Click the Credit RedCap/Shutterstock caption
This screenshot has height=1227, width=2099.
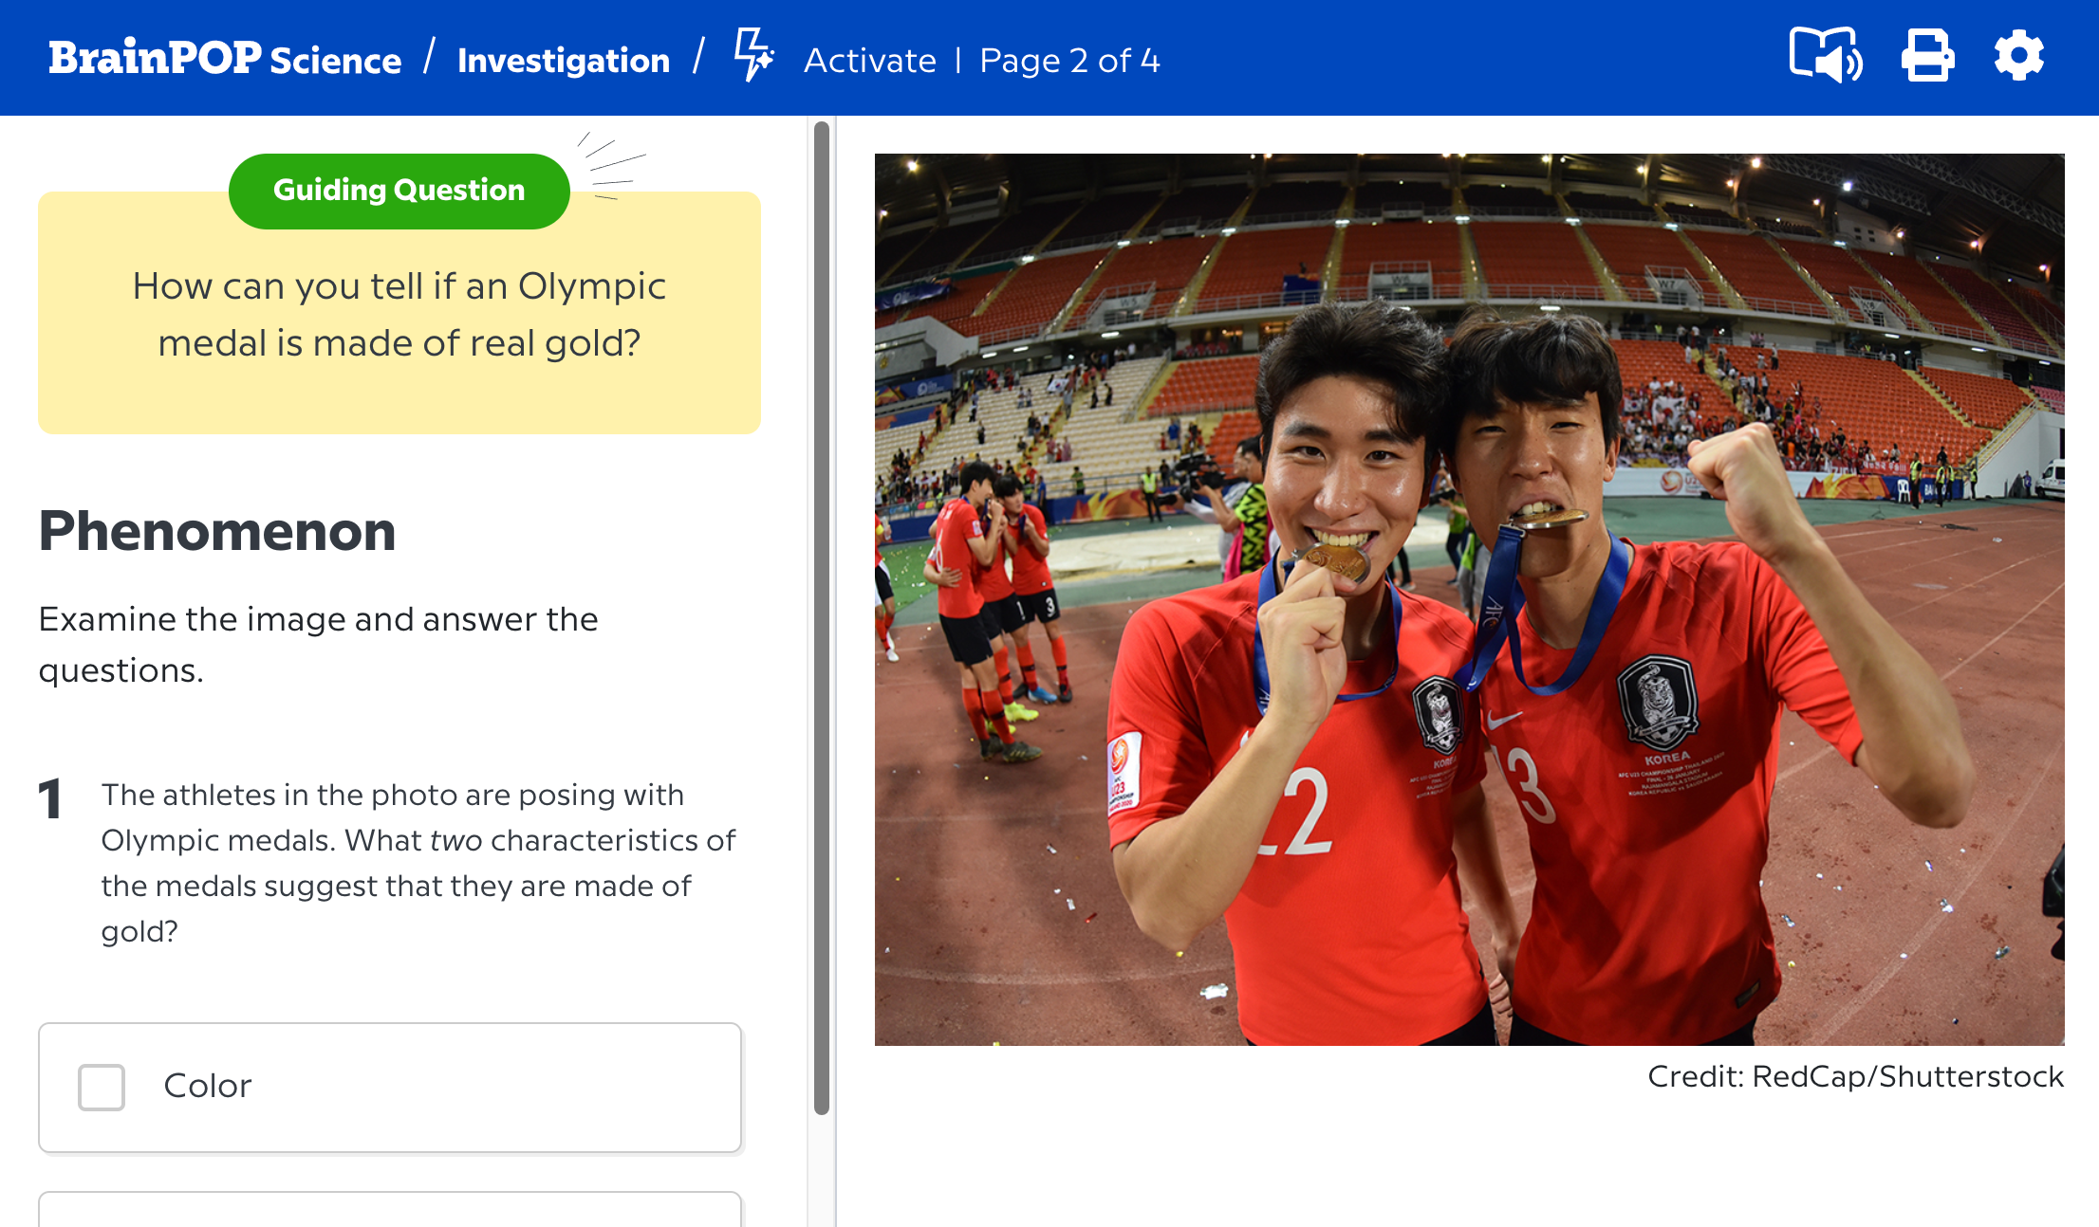click(x=1855, y=1077)
